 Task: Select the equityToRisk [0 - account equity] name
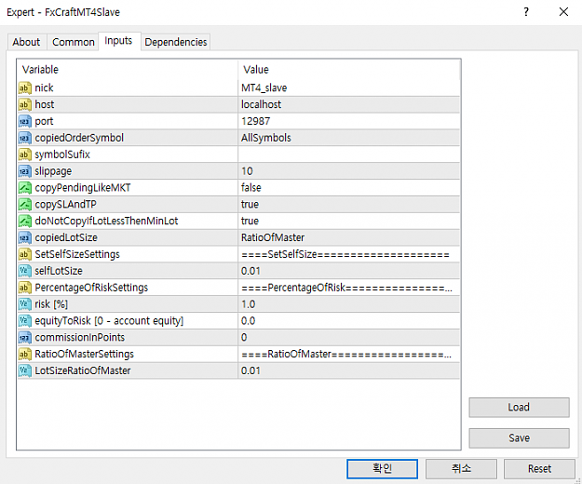point(109,321)
